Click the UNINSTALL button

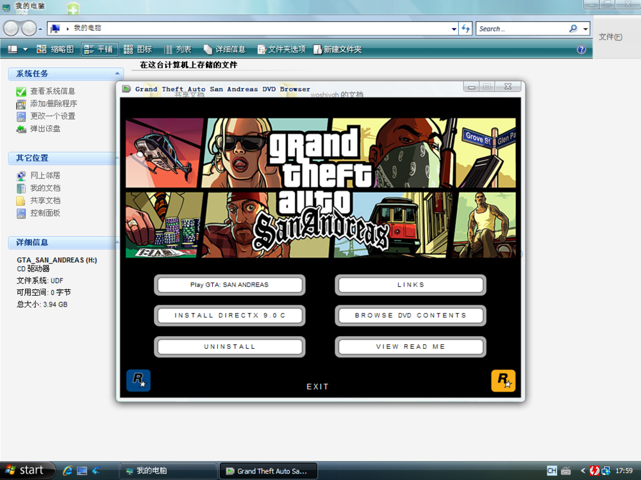[x=229, y=346]
